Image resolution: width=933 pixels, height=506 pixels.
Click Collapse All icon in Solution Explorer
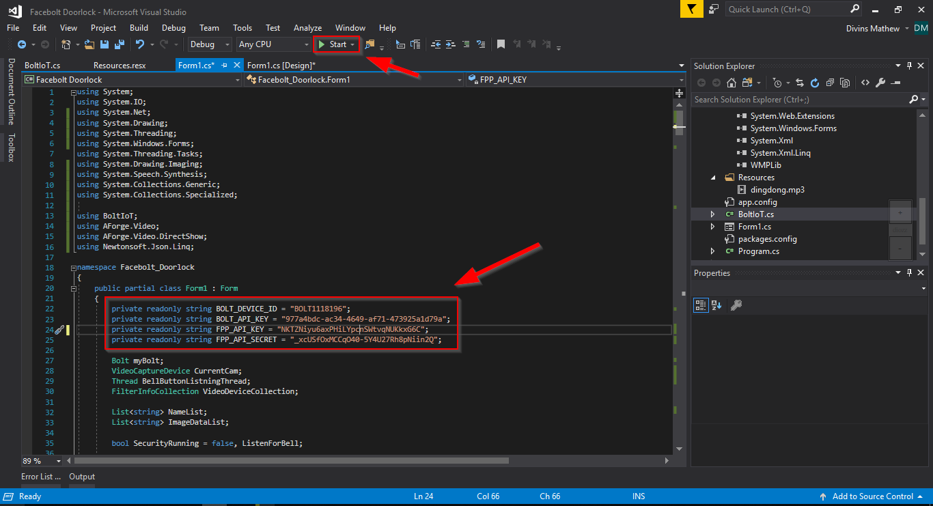click(830, 83)
